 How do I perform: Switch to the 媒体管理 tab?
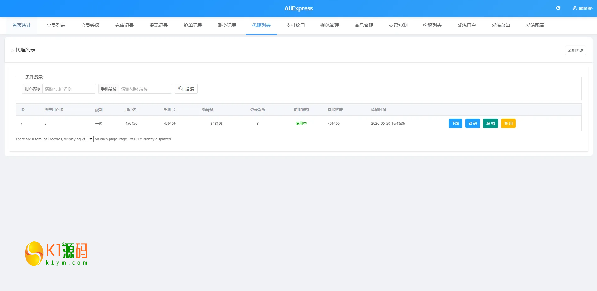(330, 26)
